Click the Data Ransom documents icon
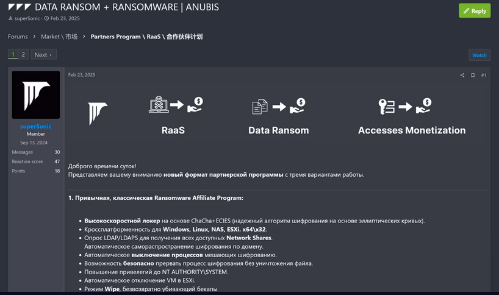This screenshot has height=295, width=499. 260,107
